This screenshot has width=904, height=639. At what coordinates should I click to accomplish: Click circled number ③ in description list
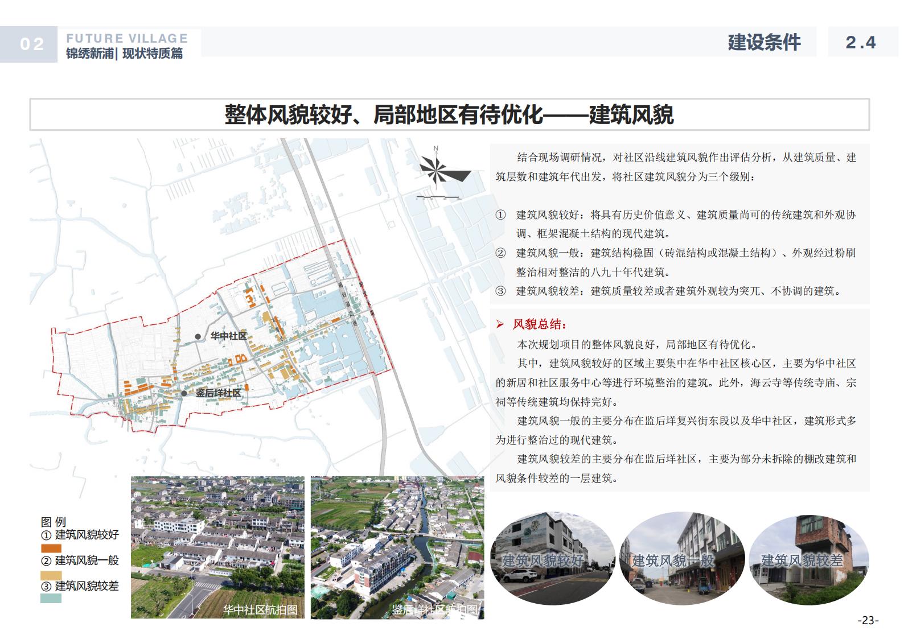tap(500, 291)
